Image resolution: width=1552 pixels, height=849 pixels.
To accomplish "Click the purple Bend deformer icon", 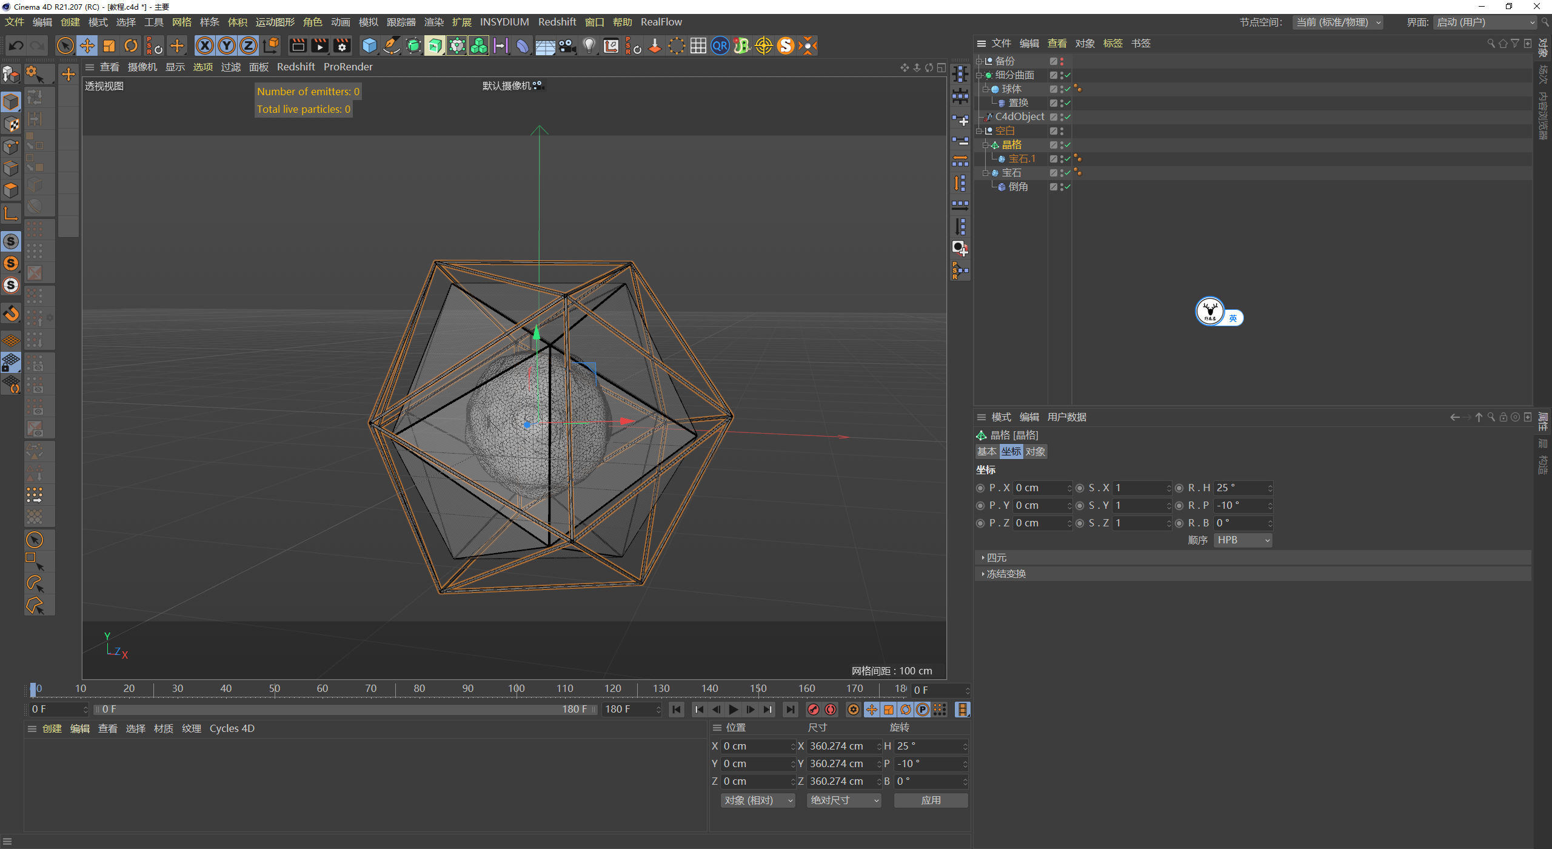I will pos(523,45).
